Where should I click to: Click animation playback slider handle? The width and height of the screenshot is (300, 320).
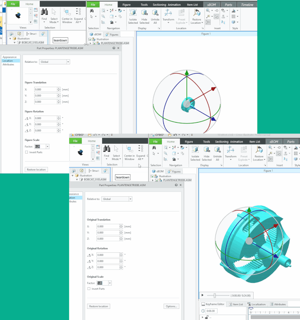(215, 296)
